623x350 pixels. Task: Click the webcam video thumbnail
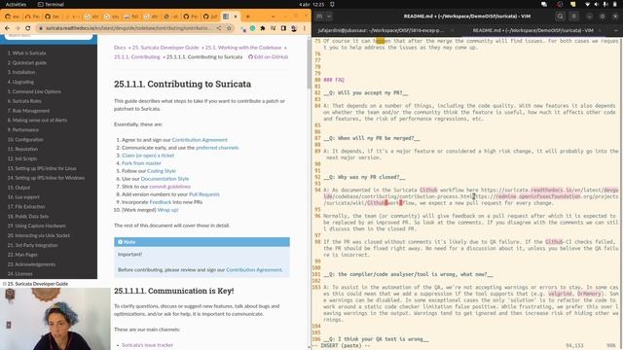pyautogui.click(x=55, y=319)
